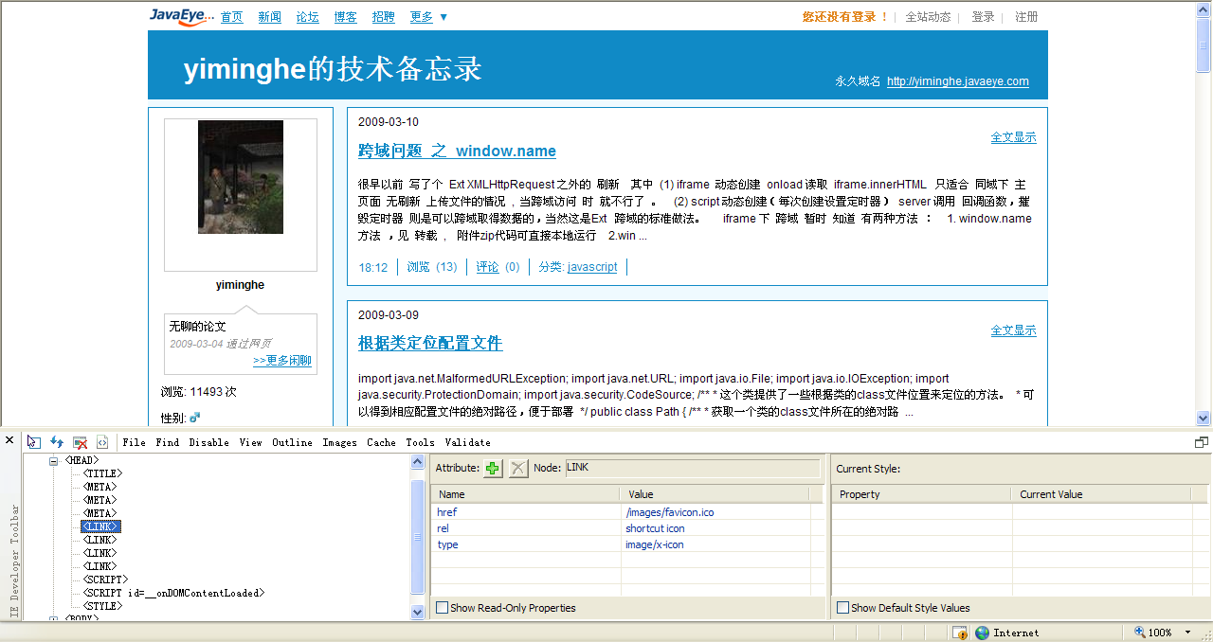Open the Validate menu
The height and width of the screenshot is (642, 1213).
pyautogui.click(x=467, y=442)
